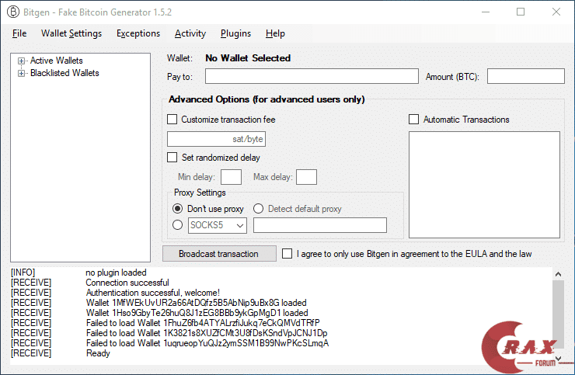Screen dimensions: 575x375
Task: Maximize the Bitgen window
Action: click(521, 12)
